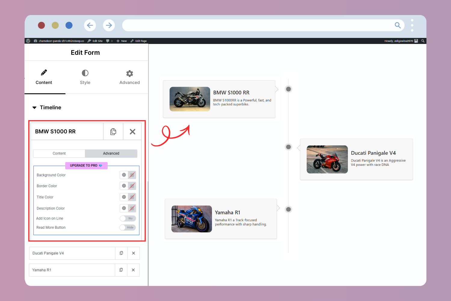Click the blue browser window dot
The image size is (451, 301).
click(x=69, y=25)
